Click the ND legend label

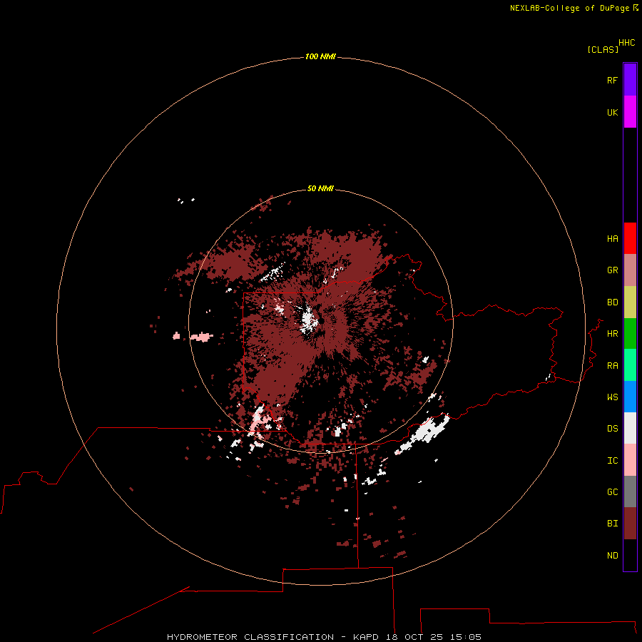coord(612,556)
